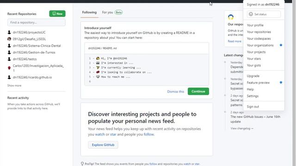The height and width of the screenshot is (166, 296).
Task: Click avatar icon beside 0912gil/Desafio_LIS03L
Action: point(9,39)
